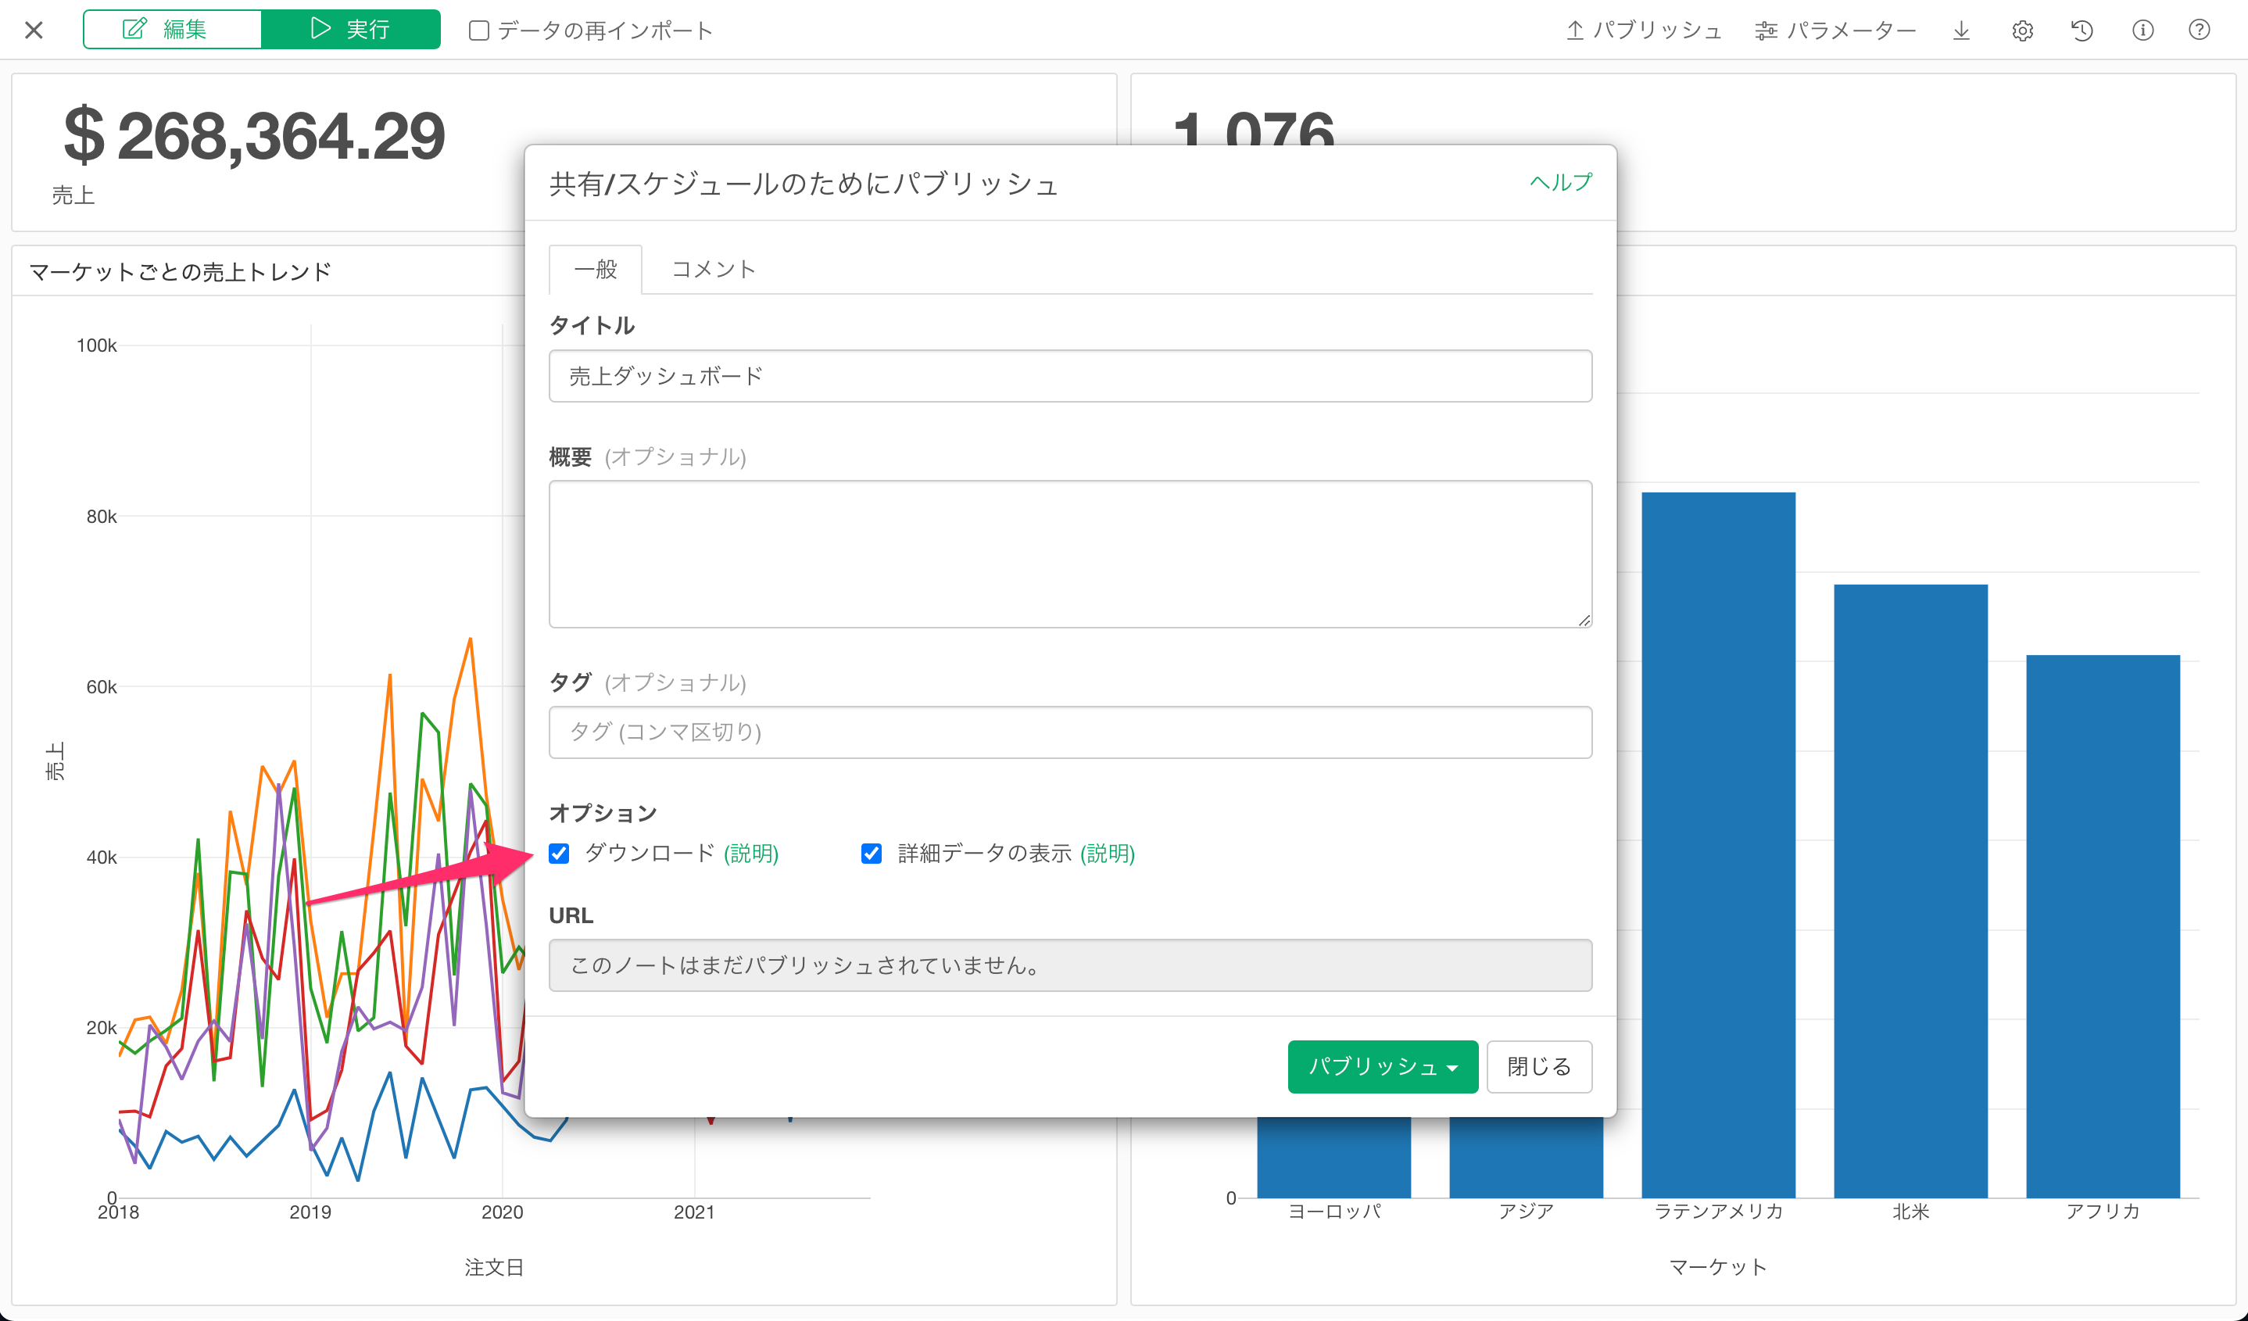Switch to the コメント tab

(x=713, y=270)
